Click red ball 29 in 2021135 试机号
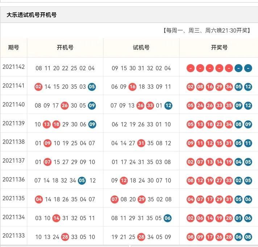Image resolution: width=258 pixels, height=247 pixels. click(142, 200)
